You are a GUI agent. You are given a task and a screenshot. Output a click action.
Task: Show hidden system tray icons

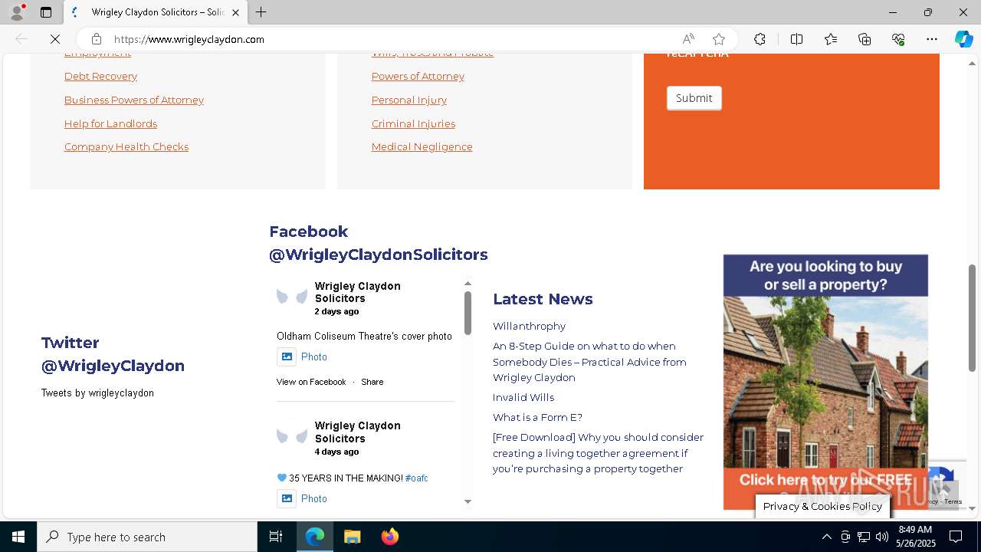click(x=826, y=537)
